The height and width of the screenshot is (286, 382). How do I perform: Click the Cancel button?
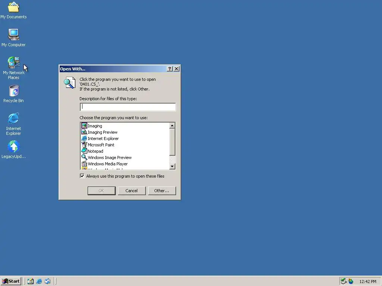[132, 191]
